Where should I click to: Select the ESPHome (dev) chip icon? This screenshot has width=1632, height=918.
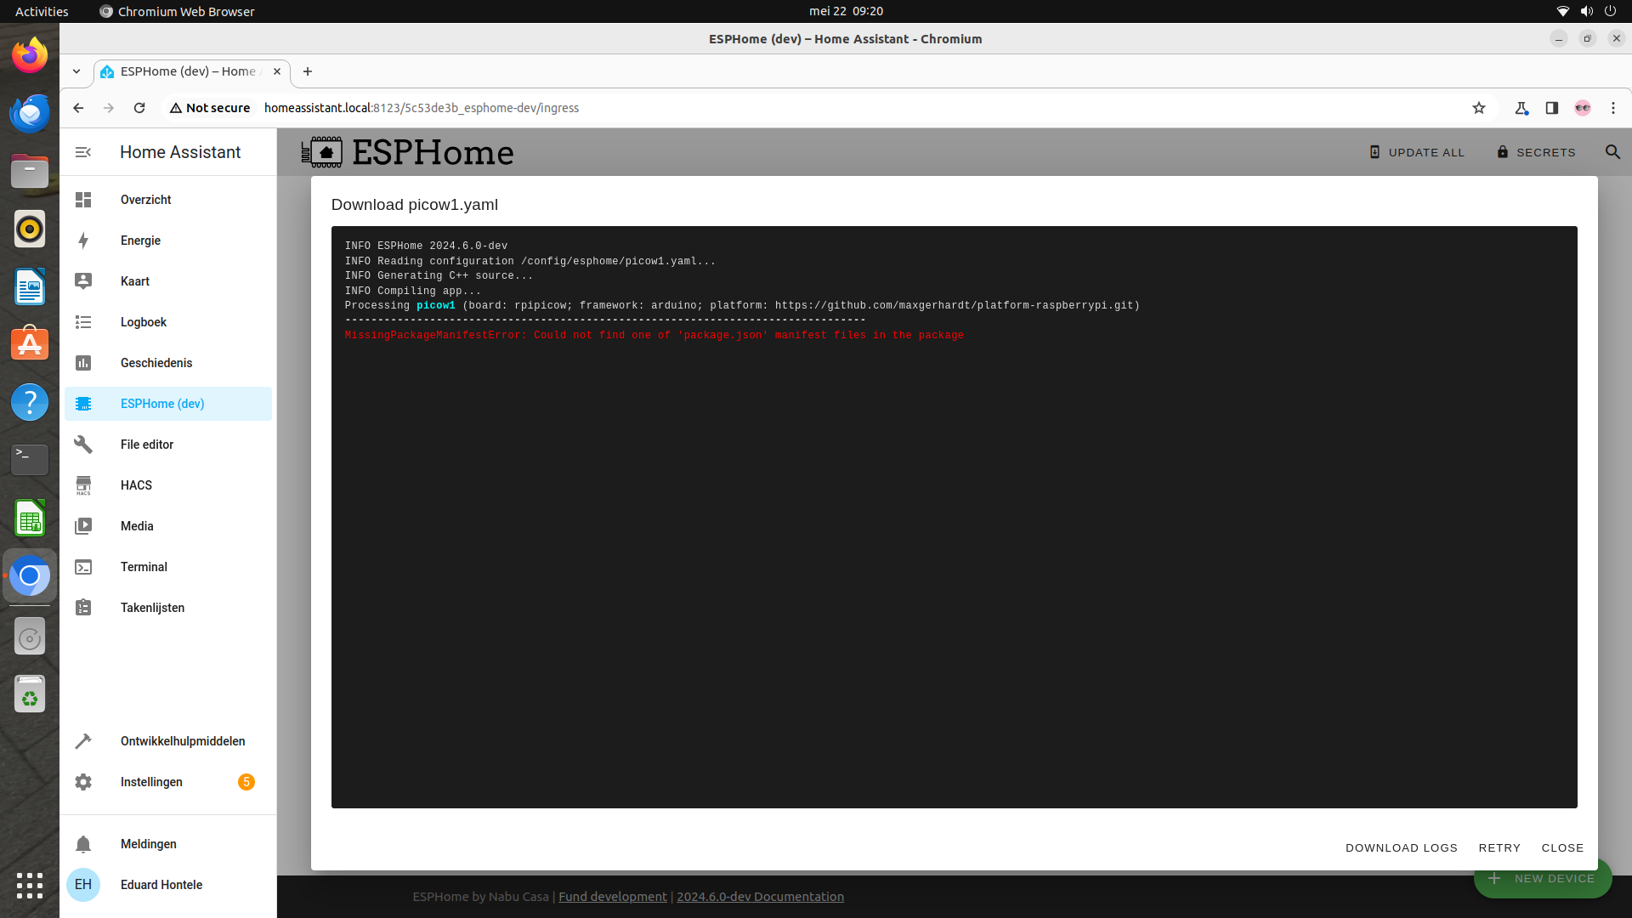[x=83, y=404]
